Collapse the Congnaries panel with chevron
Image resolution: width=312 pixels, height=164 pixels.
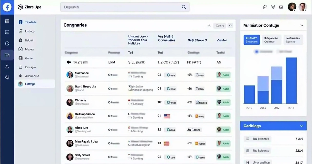pos(230,25)
